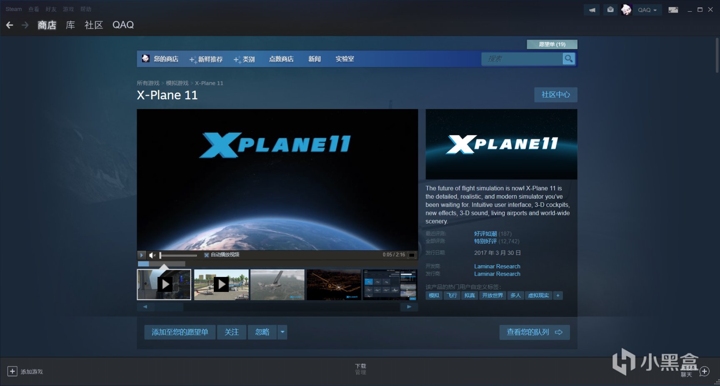Image resolution: width=720 pixels, height=386 pixels.
Task: Open the 好友 menu
Action: 51,9
